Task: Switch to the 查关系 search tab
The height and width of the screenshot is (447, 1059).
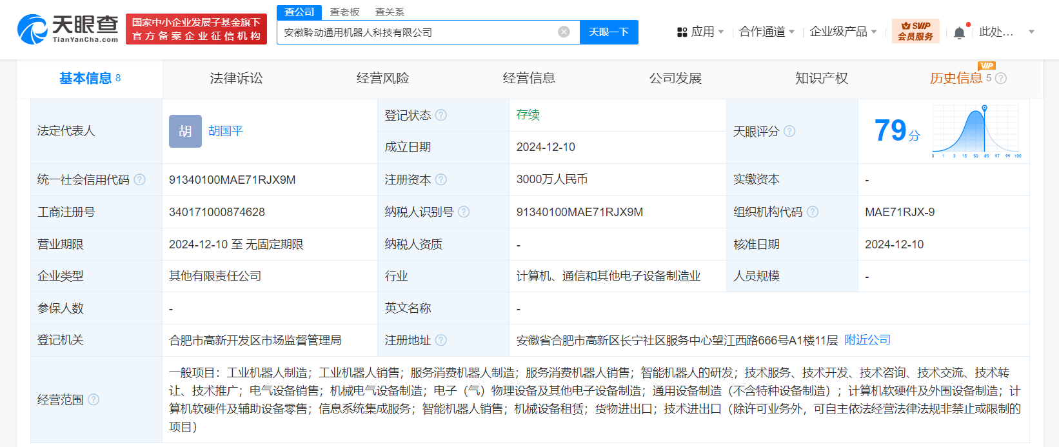Action: click(x=390, y=12)
